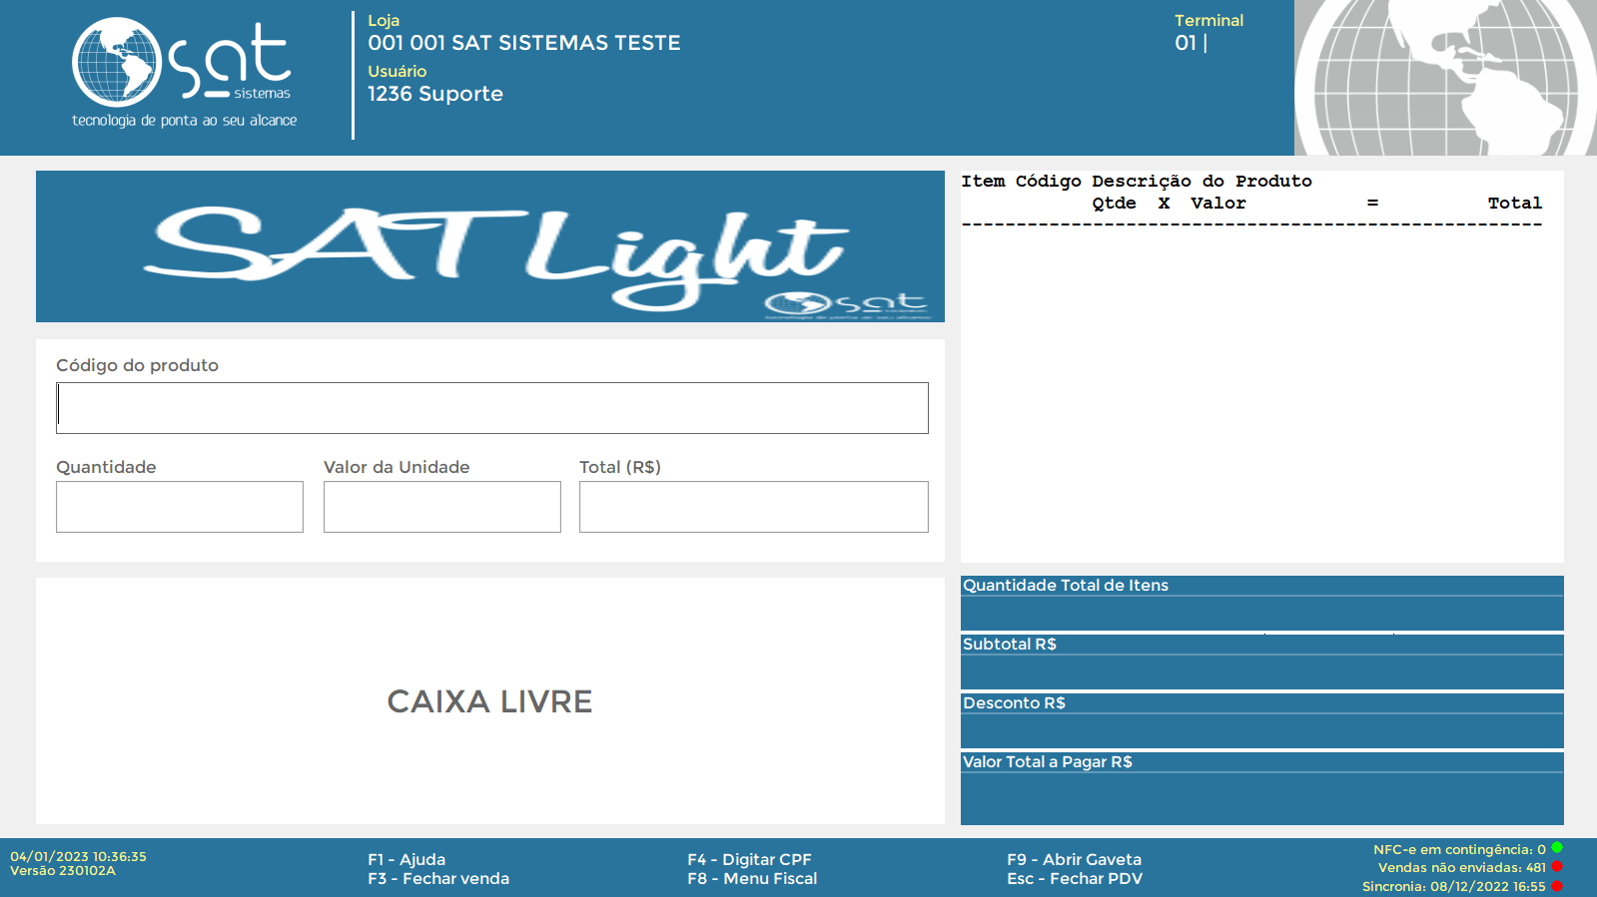The height and width of the screenshot is (897, 1597).
Task: Click the Total (R$) field
Action: 753,507
